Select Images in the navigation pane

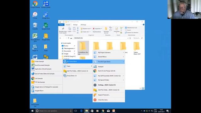66,54
